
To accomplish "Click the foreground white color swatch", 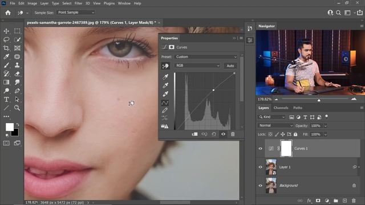I will tap(9, 126).
